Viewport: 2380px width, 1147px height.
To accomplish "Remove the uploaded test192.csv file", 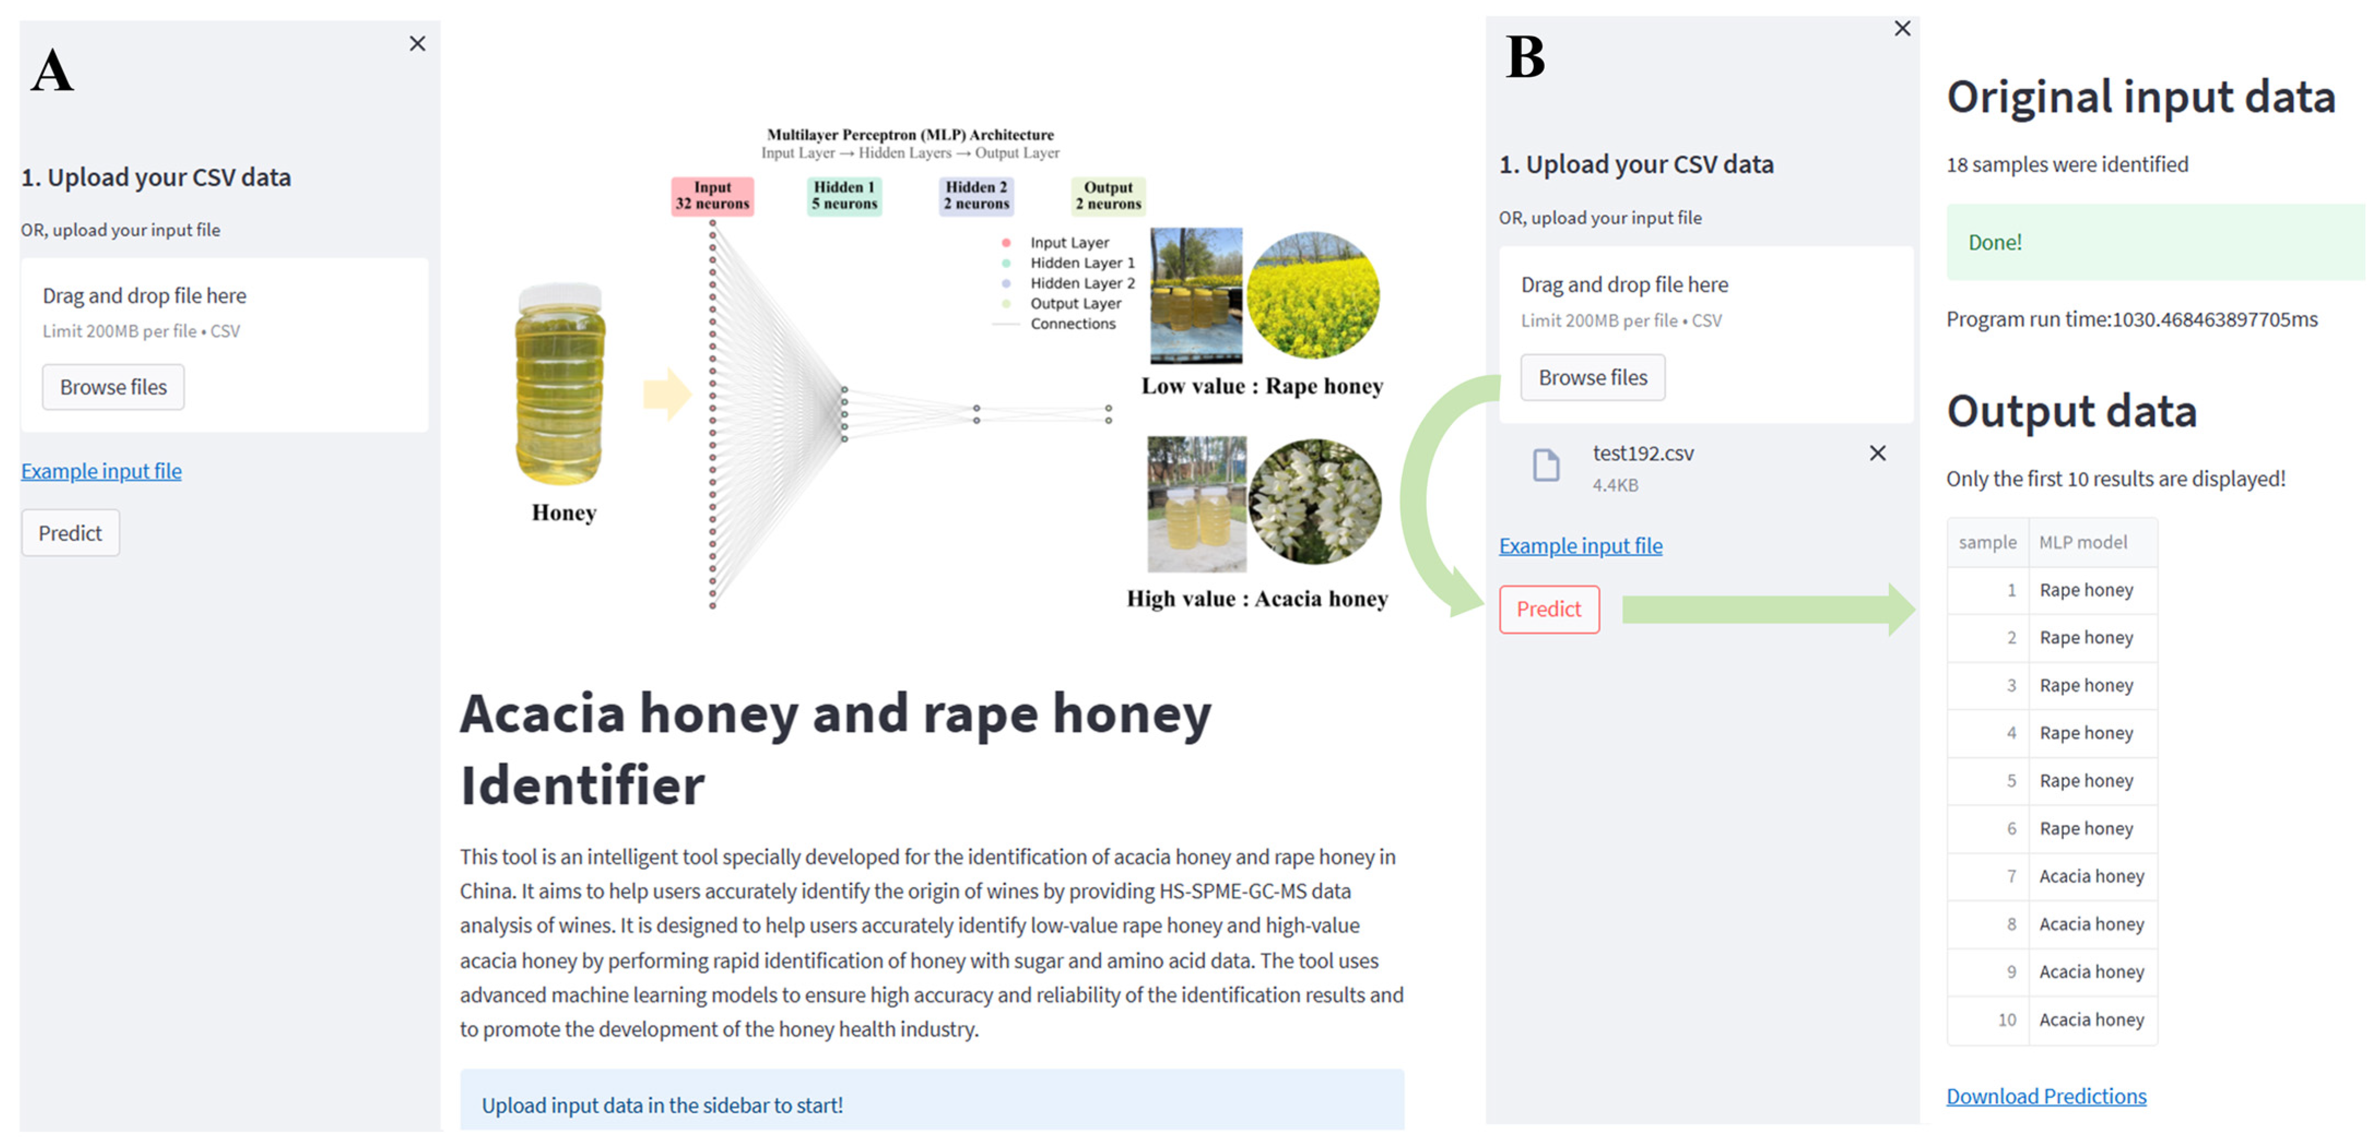I will pos(1877,453).
